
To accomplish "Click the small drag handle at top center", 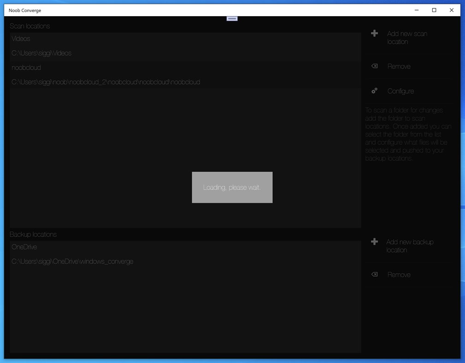I will (x=232, y=18).
